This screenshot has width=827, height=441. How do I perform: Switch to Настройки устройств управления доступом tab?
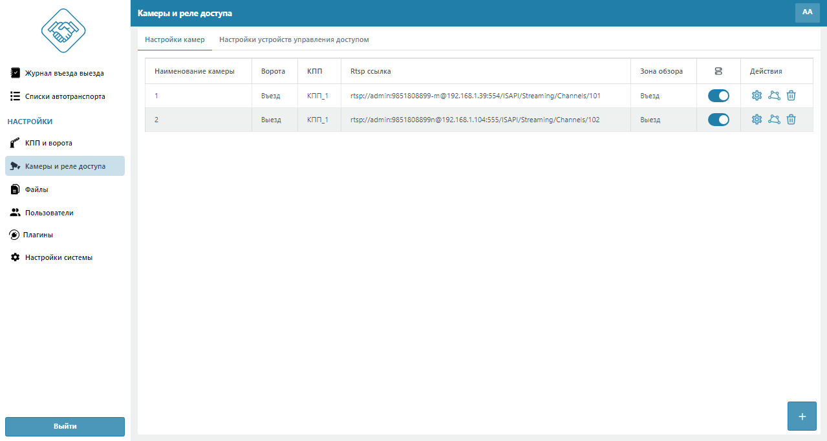pyautogui.click(x=294, y=39)
